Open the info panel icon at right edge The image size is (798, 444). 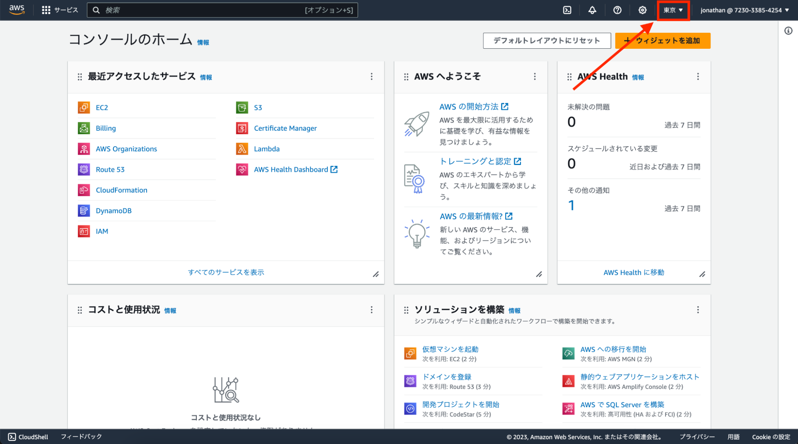point(788,31)
